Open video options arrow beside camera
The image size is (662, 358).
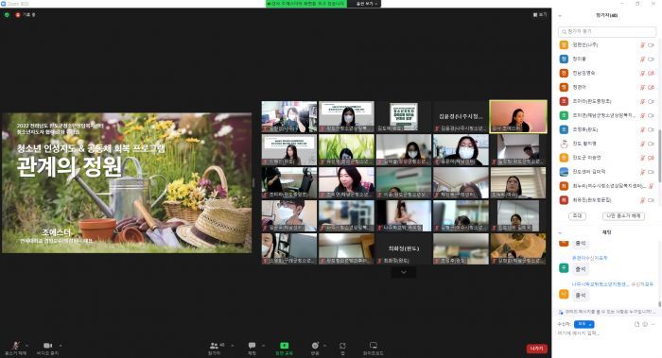point(61,346)
